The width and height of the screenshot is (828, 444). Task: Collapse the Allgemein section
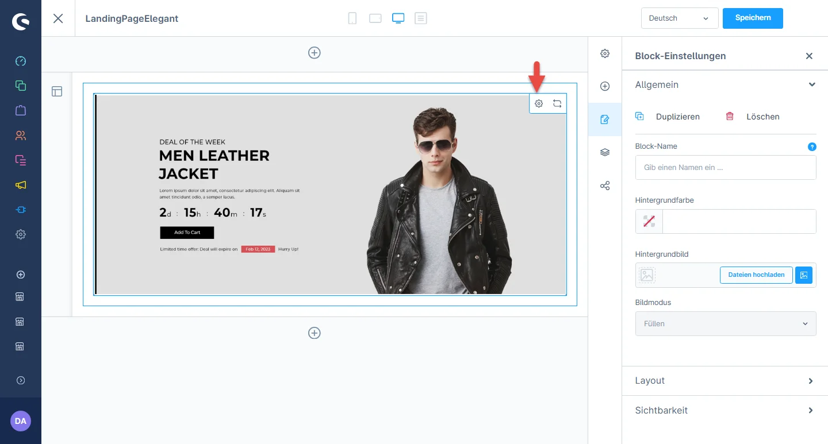click(811, 85)
